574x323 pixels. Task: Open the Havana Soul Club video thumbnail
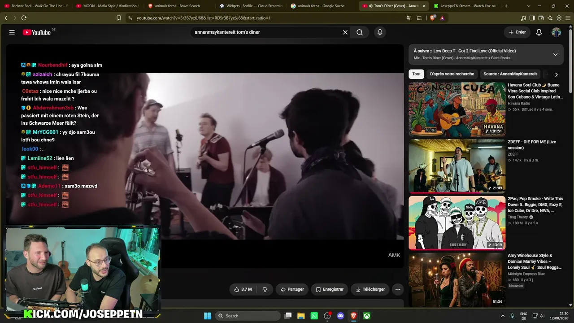(457, 109)
